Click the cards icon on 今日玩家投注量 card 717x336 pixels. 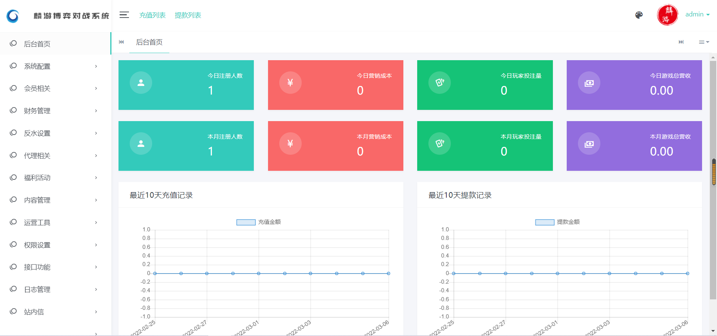tap(440, 83)
